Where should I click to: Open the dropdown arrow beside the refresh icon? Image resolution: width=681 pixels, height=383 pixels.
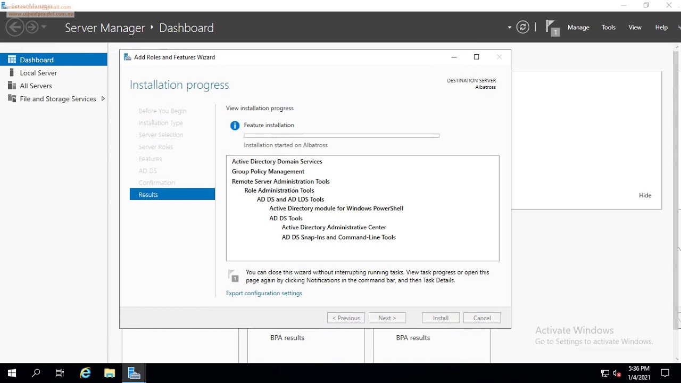click(x=509, y=28)
